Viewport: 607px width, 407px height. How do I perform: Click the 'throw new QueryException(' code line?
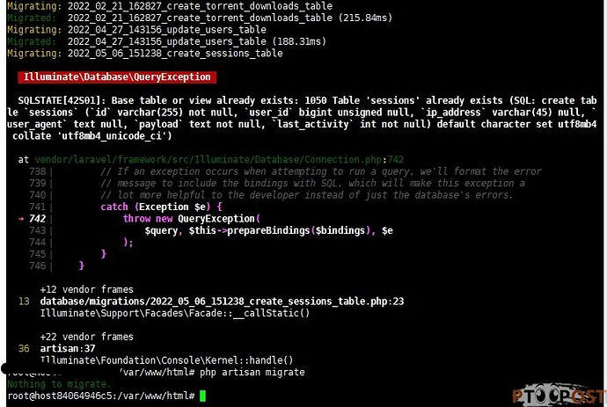(192, 219)
